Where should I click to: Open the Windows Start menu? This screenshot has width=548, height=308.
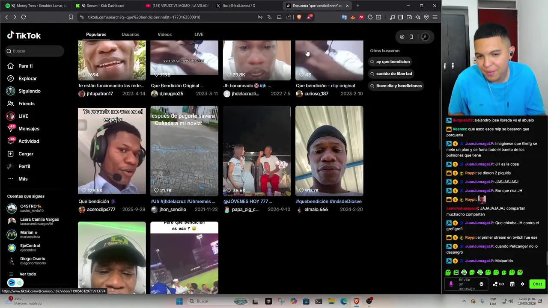tap(179, 301)
